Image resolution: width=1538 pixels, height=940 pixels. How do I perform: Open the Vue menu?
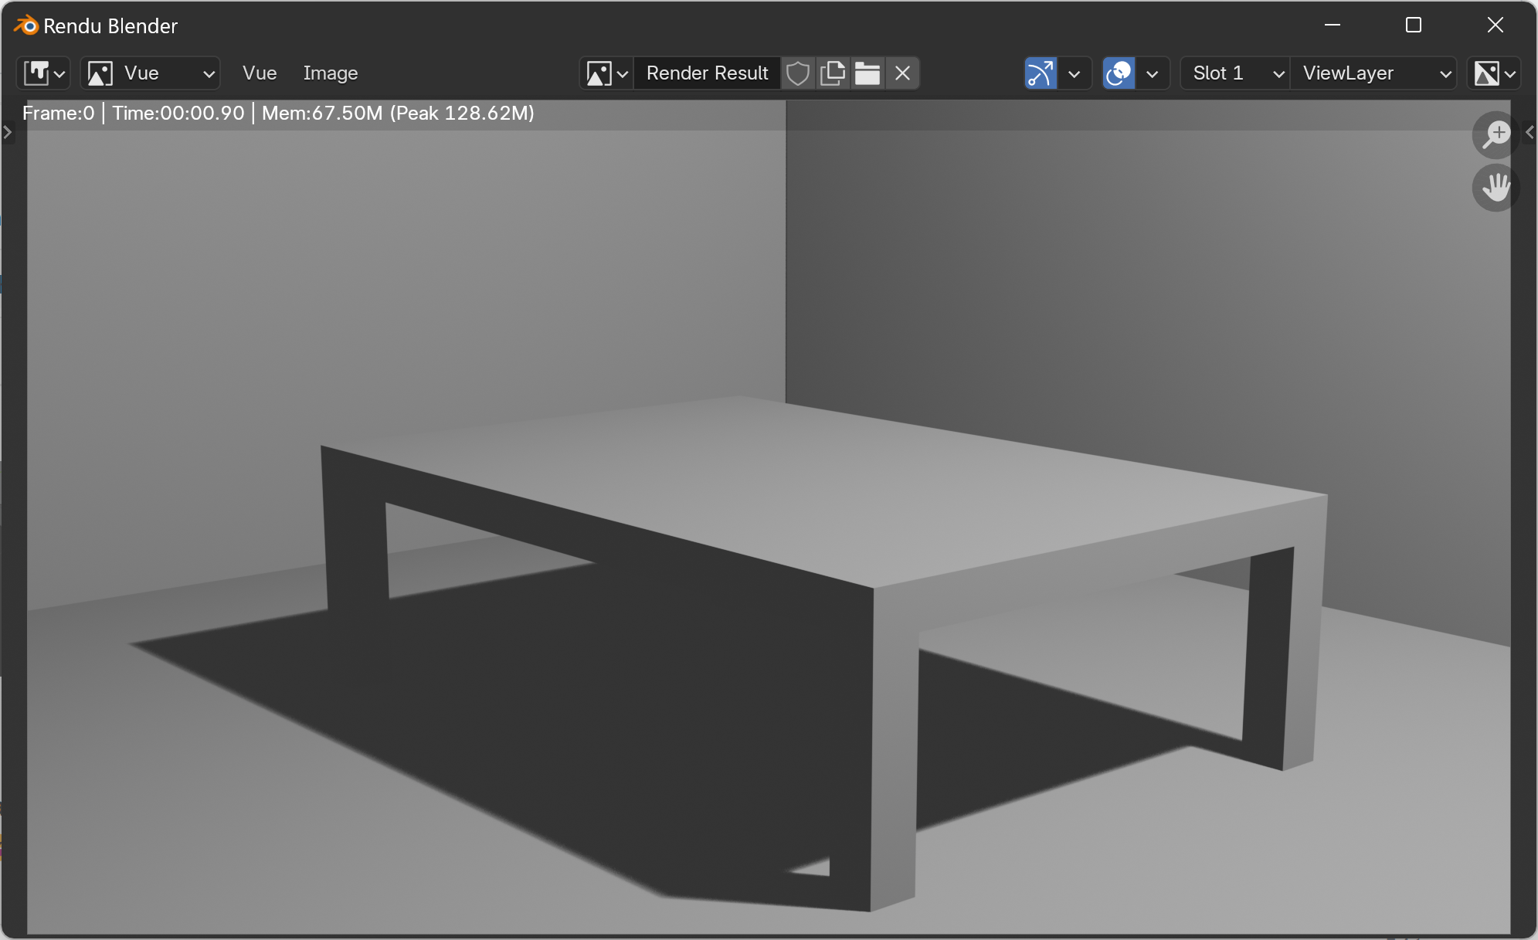(260, 73)
